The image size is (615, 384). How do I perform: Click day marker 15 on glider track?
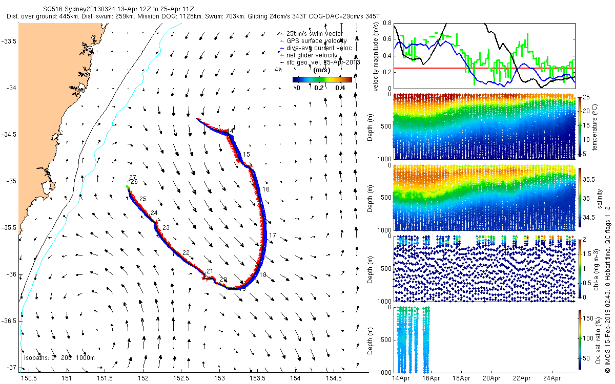(247, 154)
